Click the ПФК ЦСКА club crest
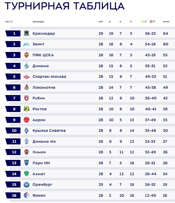175x203 pixels. point(26,55)
